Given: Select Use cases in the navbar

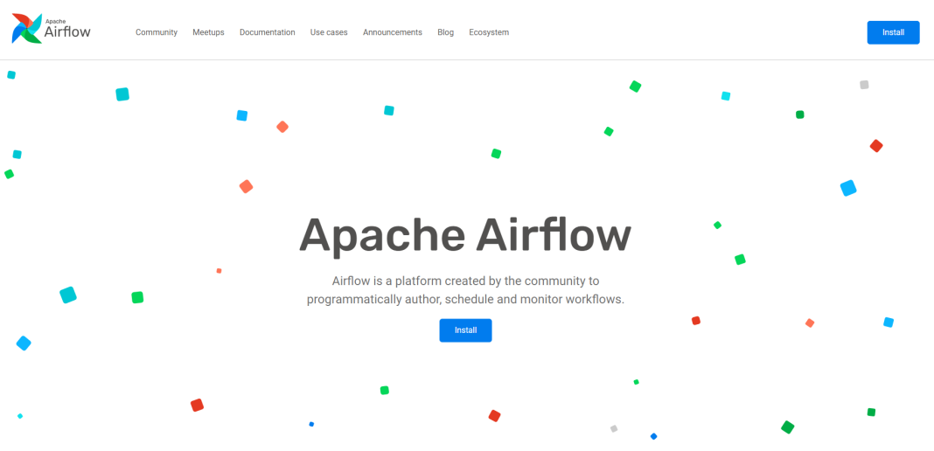Looking at the screenshot, I should pyautogui.click(x=329, y=32).
